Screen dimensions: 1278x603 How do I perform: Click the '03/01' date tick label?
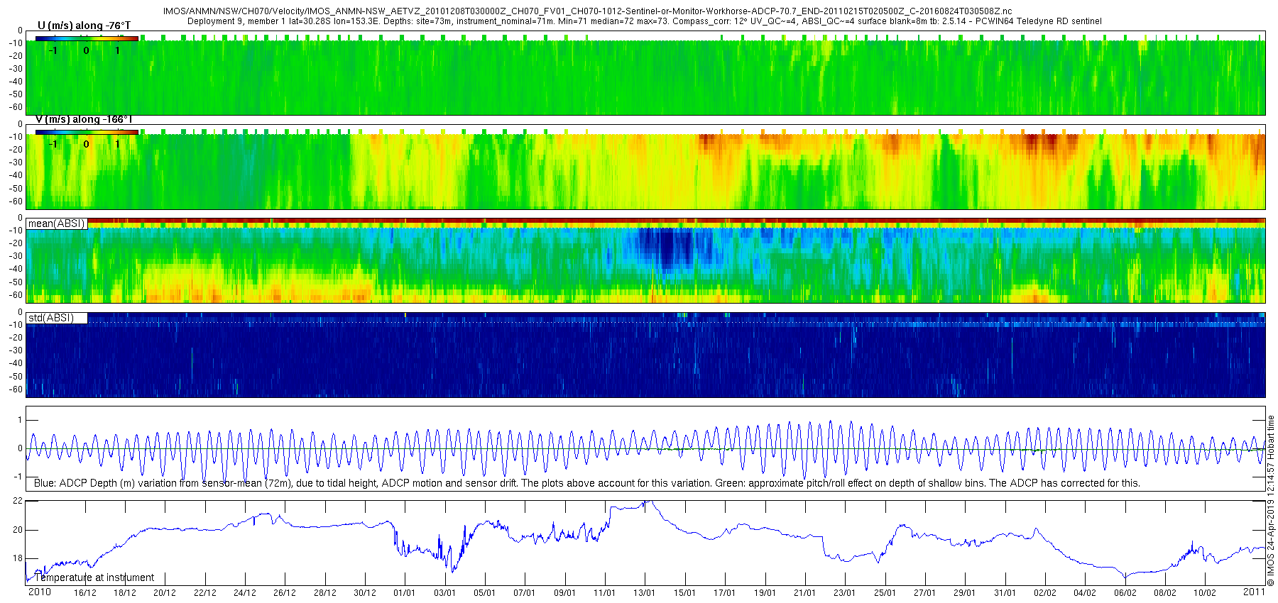[445, 593]
